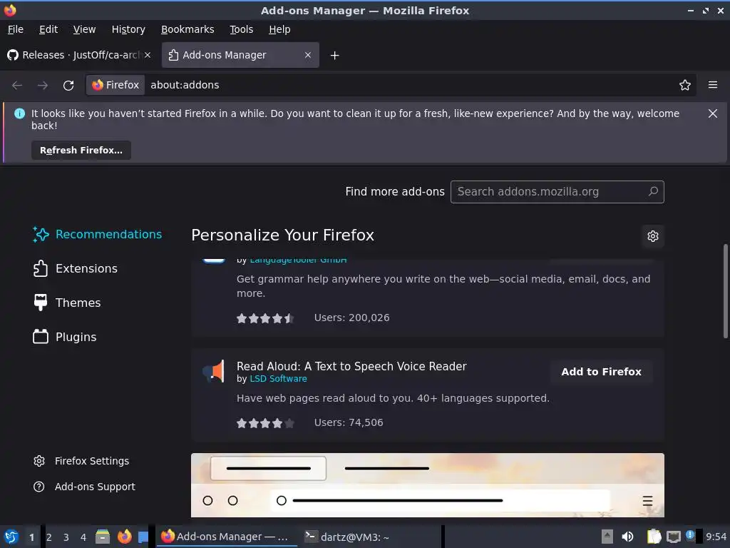Add Read Aloud to Firefox
The image size is (730, 548).
point(601,371)
